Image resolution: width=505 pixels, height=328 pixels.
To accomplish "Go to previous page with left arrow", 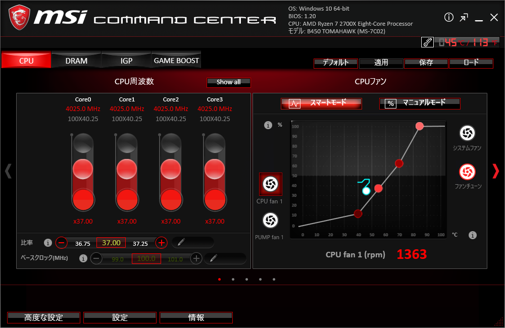I will tap(9, 171).
